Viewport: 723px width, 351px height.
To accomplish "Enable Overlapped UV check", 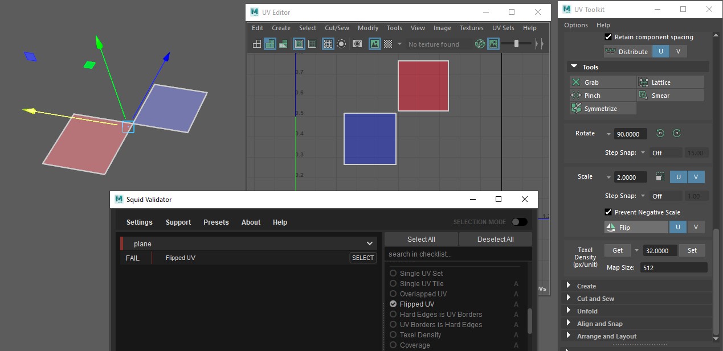I will (393, 294).
